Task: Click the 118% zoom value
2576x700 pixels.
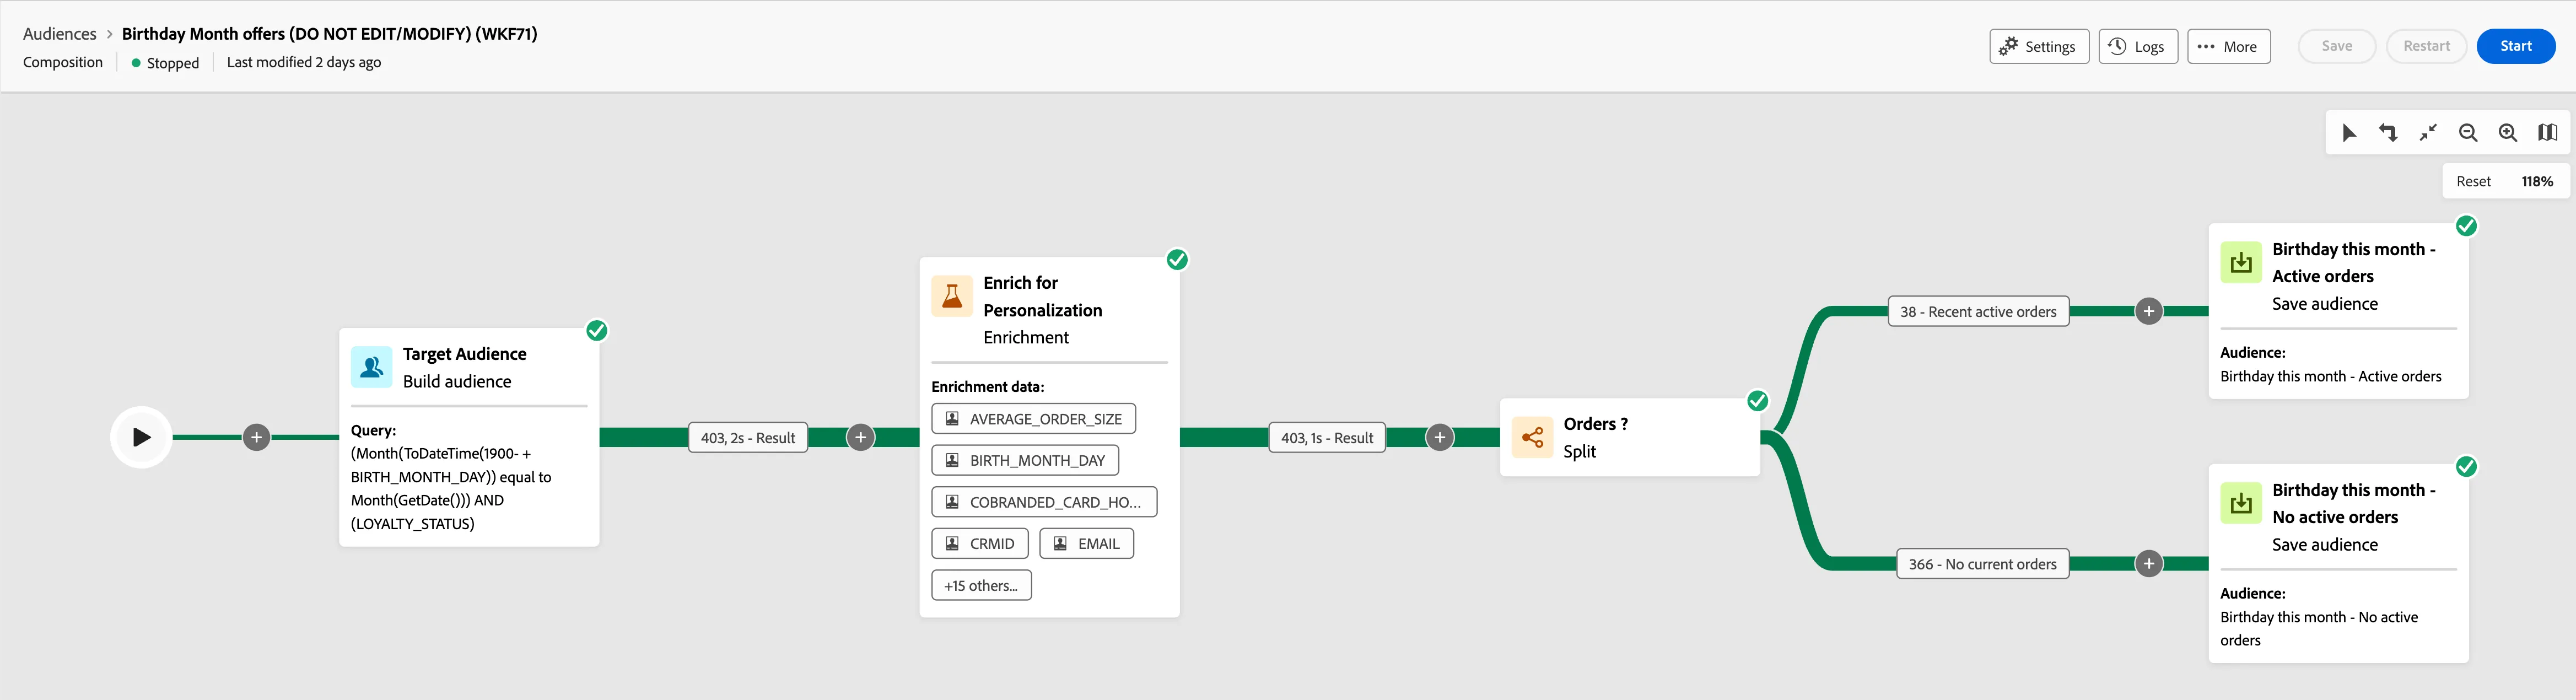Action: coord(2537,181)
